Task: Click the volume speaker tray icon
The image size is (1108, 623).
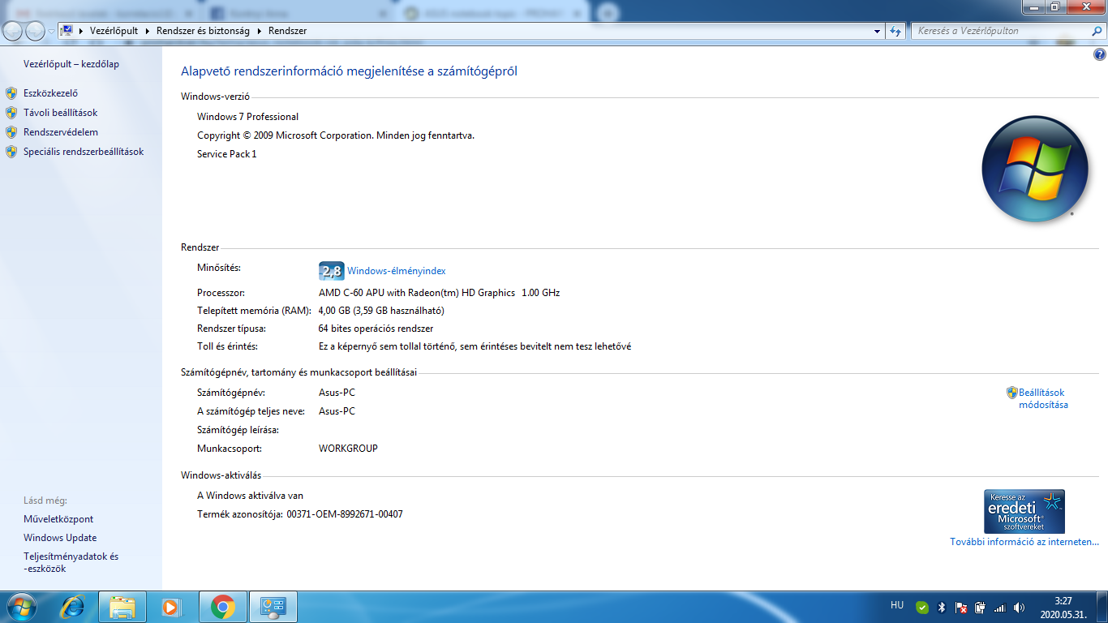Action: [1019, 607]
